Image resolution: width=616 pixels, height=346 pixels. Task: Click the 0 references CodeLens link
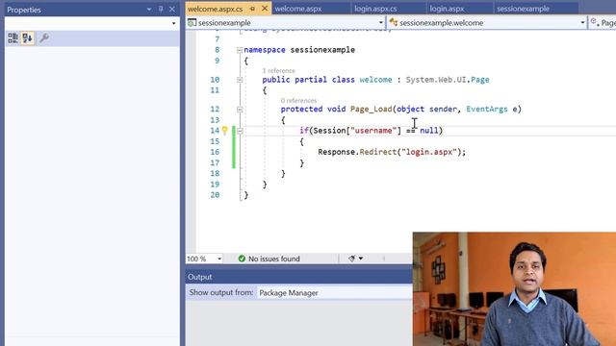298,100
